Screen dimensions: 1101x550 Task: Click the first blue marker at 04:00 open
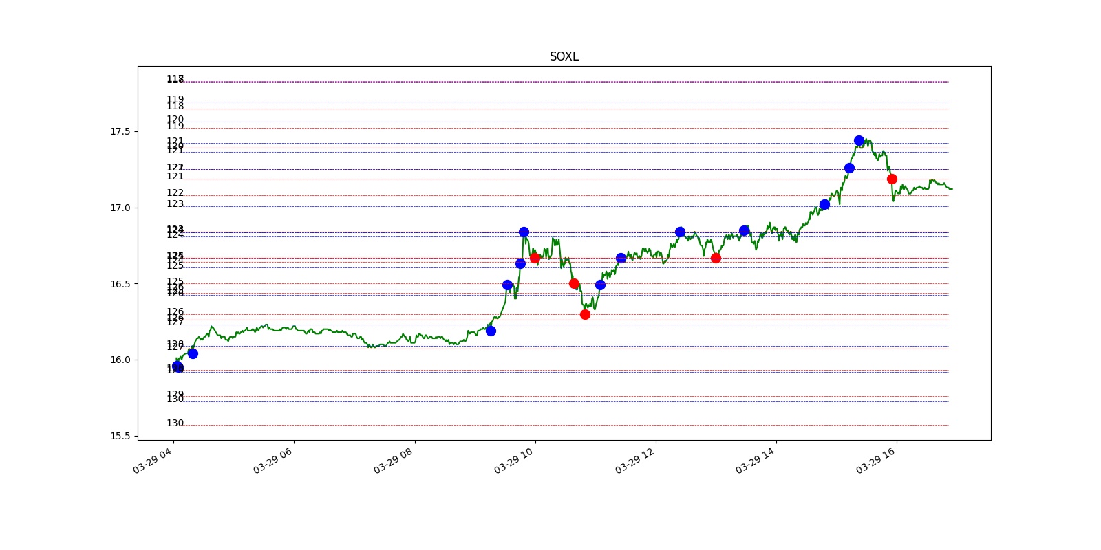[178, 366]
